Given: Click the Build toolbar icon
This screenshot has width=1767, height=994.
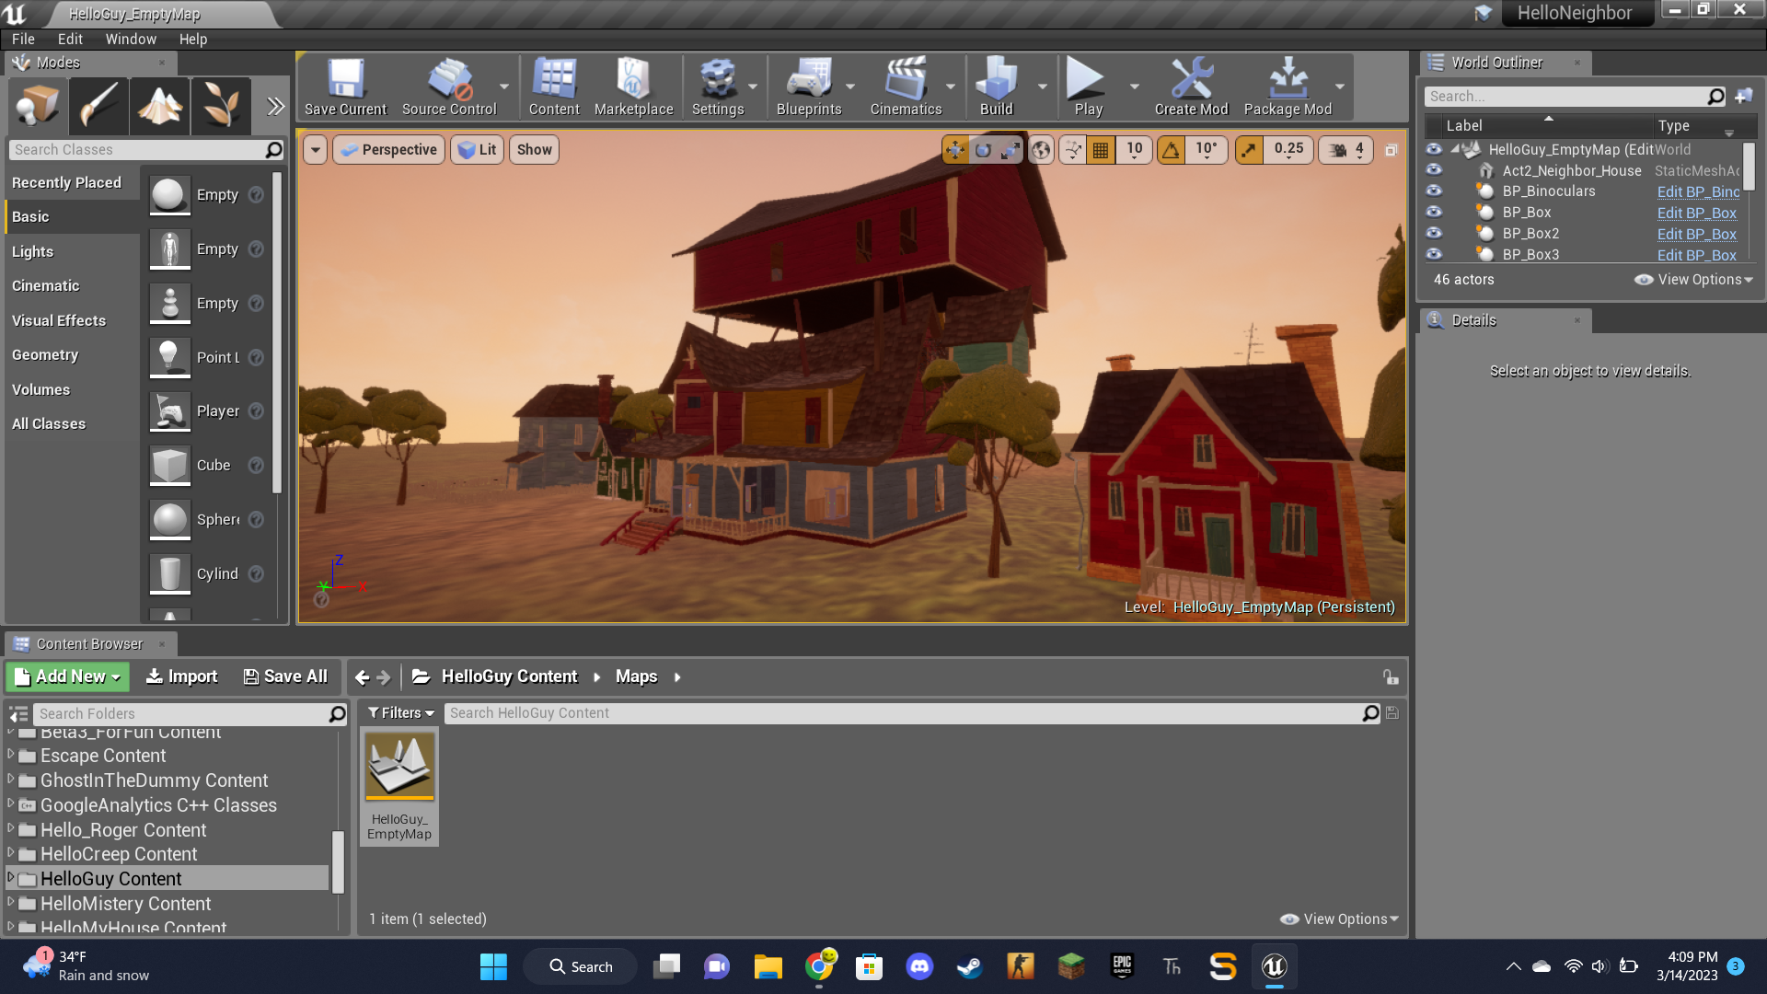Looking at the screenshot, I should (x=996, y=87).
